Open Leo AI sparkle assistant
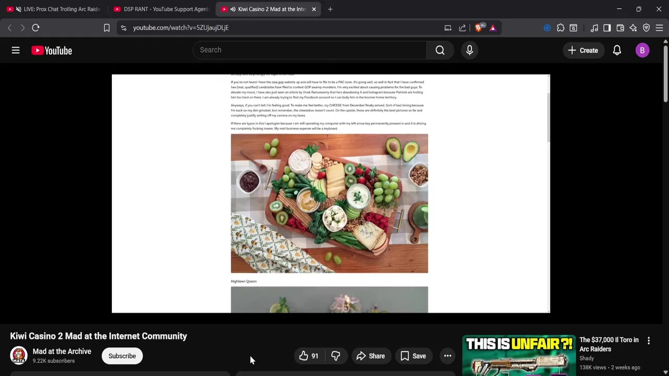Image resolution: width=669 pixels, height=376 pixels. coord(633,28)
